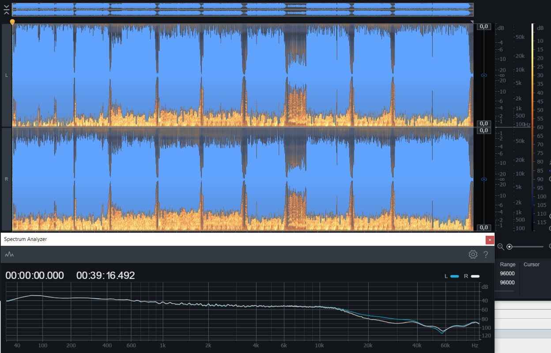Toggle the R curve legend in analyzer
This screenshot has width=551, height=353.
coord(472,276)
